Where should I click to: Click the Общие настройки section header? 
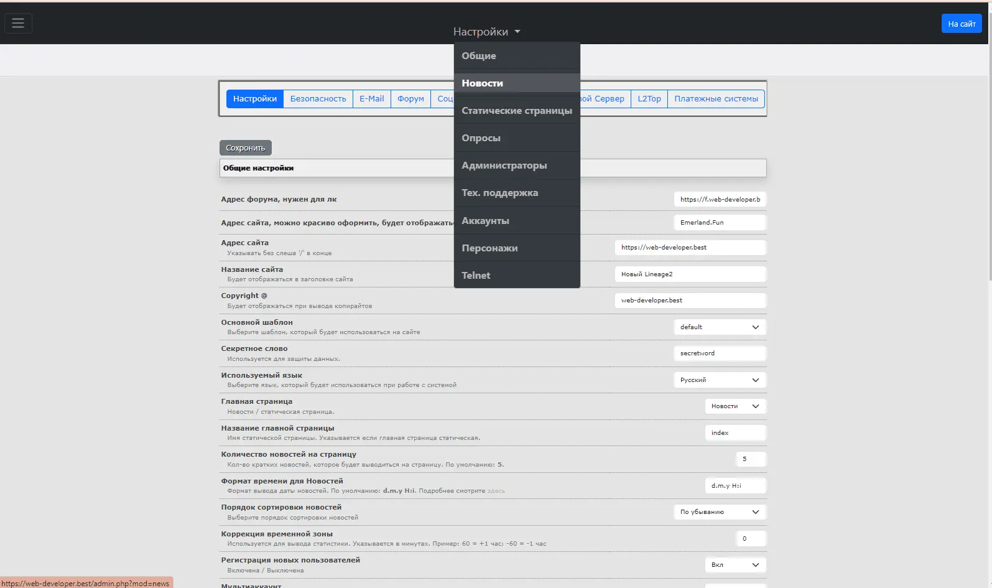tap(493, 168)
